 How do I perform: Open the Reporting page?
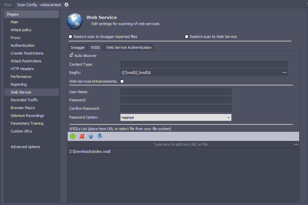click(32, 85)
